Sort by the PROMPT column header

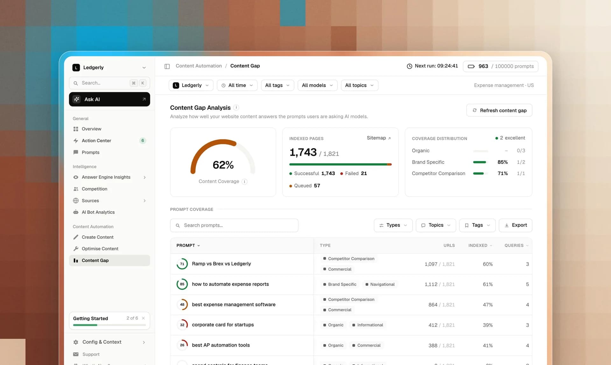click(188, 246)
